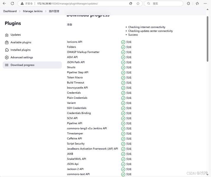This screenshot has height=177, width=211.
Task: Click the 'Plain Credentials' plugin name
Action: coord(77,98)
